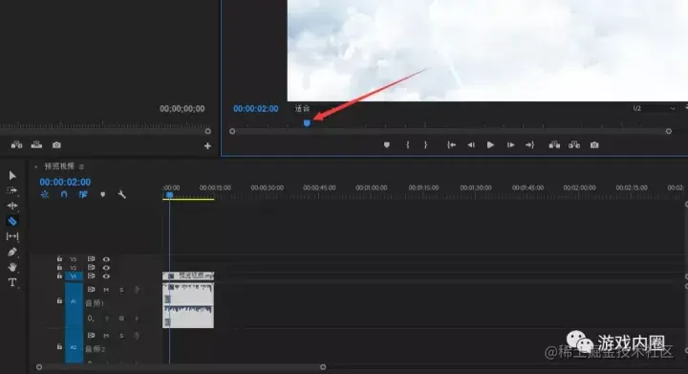Click the Lift button
Screen dimensions: 688x374
554,144
